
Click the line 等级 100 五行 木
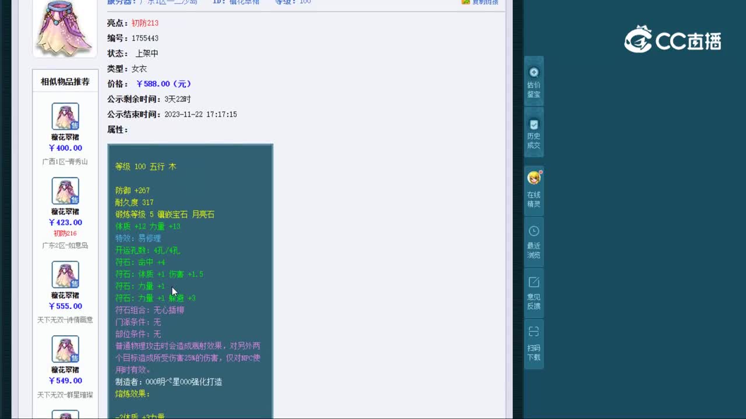146,166
